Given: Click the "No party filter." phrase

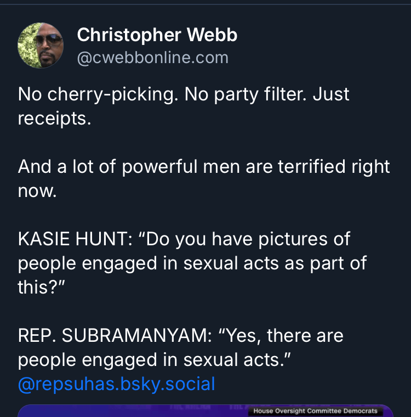Looking at the screenshot, I should click(x=247, y=94).
